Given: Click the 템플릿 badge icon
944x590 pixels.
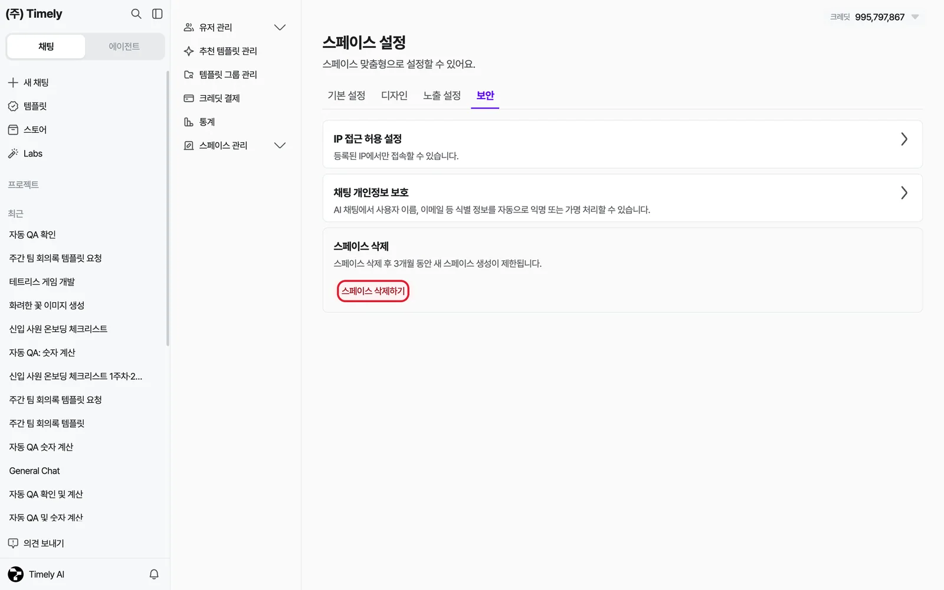Looking at the screenshot, I should click(13, 106).
